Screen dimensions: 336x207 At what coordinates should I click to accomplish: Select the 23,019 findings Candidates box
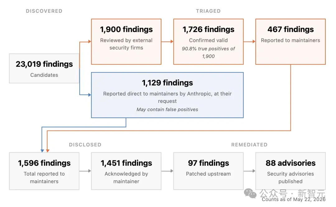[44, 68]
